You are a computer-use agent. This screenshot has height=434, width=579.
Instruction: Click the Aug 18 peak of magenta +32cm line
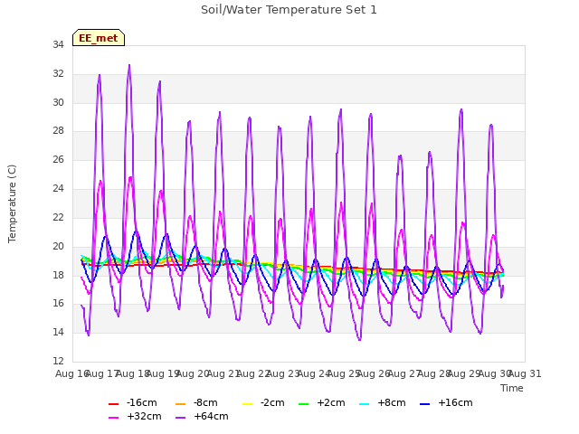(x=130, y=177)
